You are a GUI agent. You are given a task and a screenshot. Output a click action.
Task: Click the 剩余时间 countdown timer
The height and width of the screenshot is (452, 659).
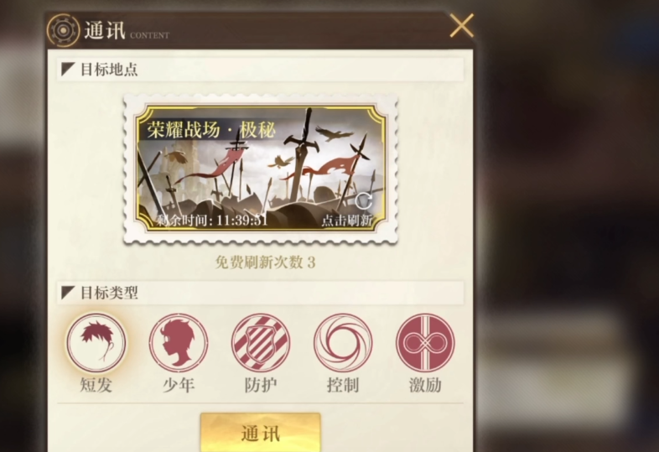(212, 220)
